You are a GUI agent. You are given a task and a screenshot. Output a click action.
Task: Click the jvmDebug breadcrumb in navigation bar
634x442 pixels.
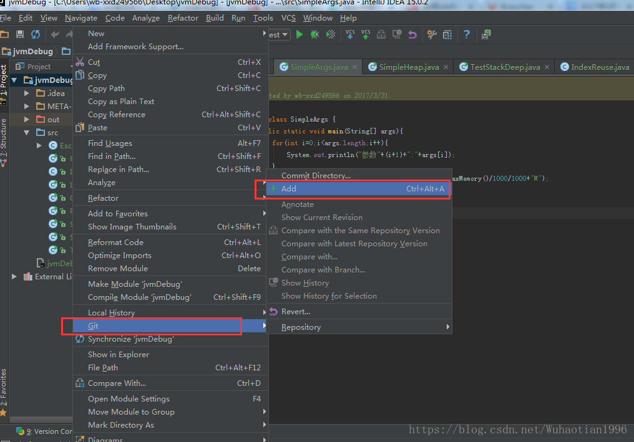[x=27, y=51]
